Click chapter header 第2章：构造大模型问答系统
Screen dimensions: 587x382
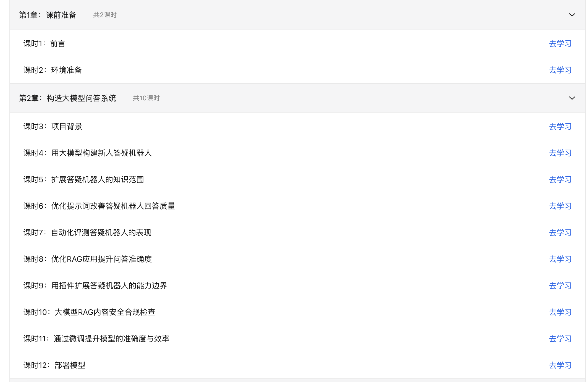67,98
